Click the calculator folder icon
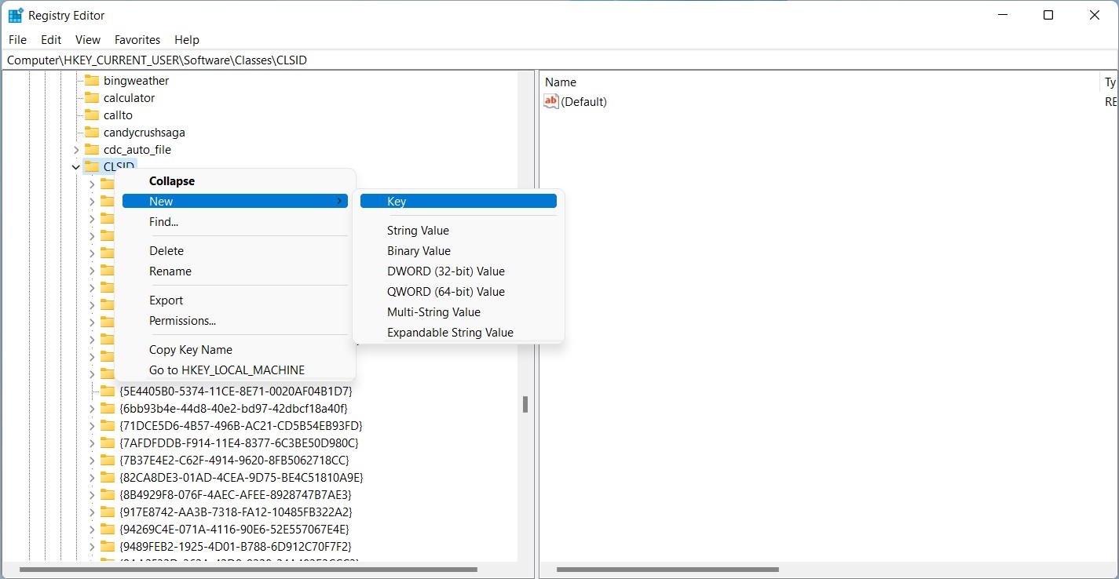 92,98
